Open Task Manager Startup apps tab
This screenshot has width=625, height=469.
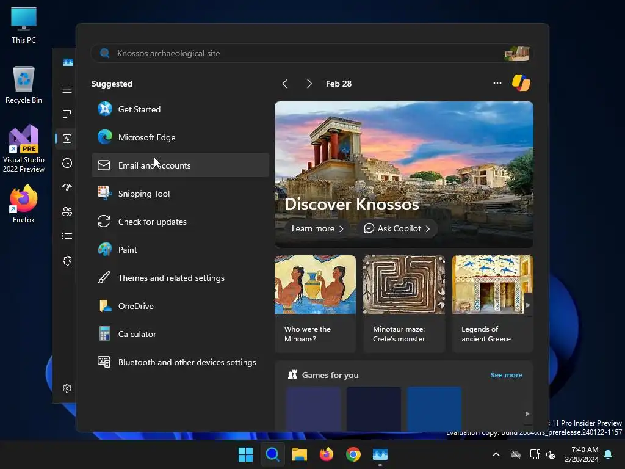[67, 187]
